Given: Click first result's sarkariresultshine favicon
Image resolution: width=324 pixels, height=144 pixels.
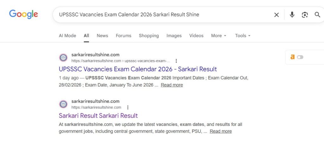Looking at the screenshot, I should pyautogui.click(x=63, y=57).
